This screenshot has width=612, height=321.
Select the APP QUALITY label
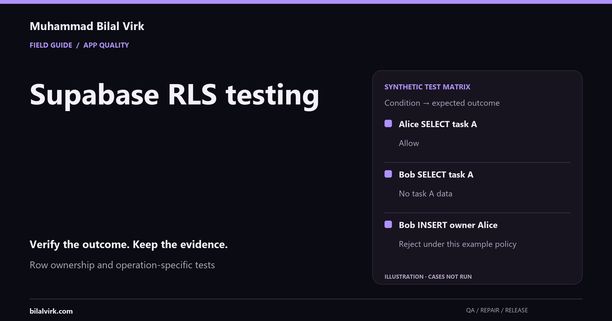[106, 45]
